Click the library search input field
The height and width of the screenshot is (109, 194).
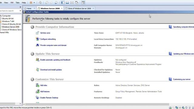point(9,11)
